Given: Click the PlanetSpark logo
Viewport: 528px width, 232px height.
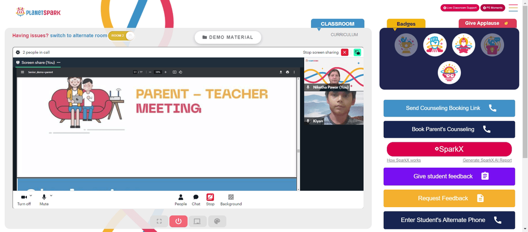Looking at the screenshot, I should pyautogui.click(x=39, y=12).
